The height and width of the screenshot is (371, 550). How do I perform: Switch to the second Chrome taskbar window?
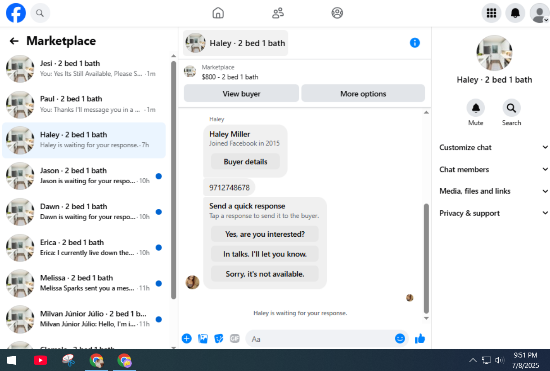(124, 360)
